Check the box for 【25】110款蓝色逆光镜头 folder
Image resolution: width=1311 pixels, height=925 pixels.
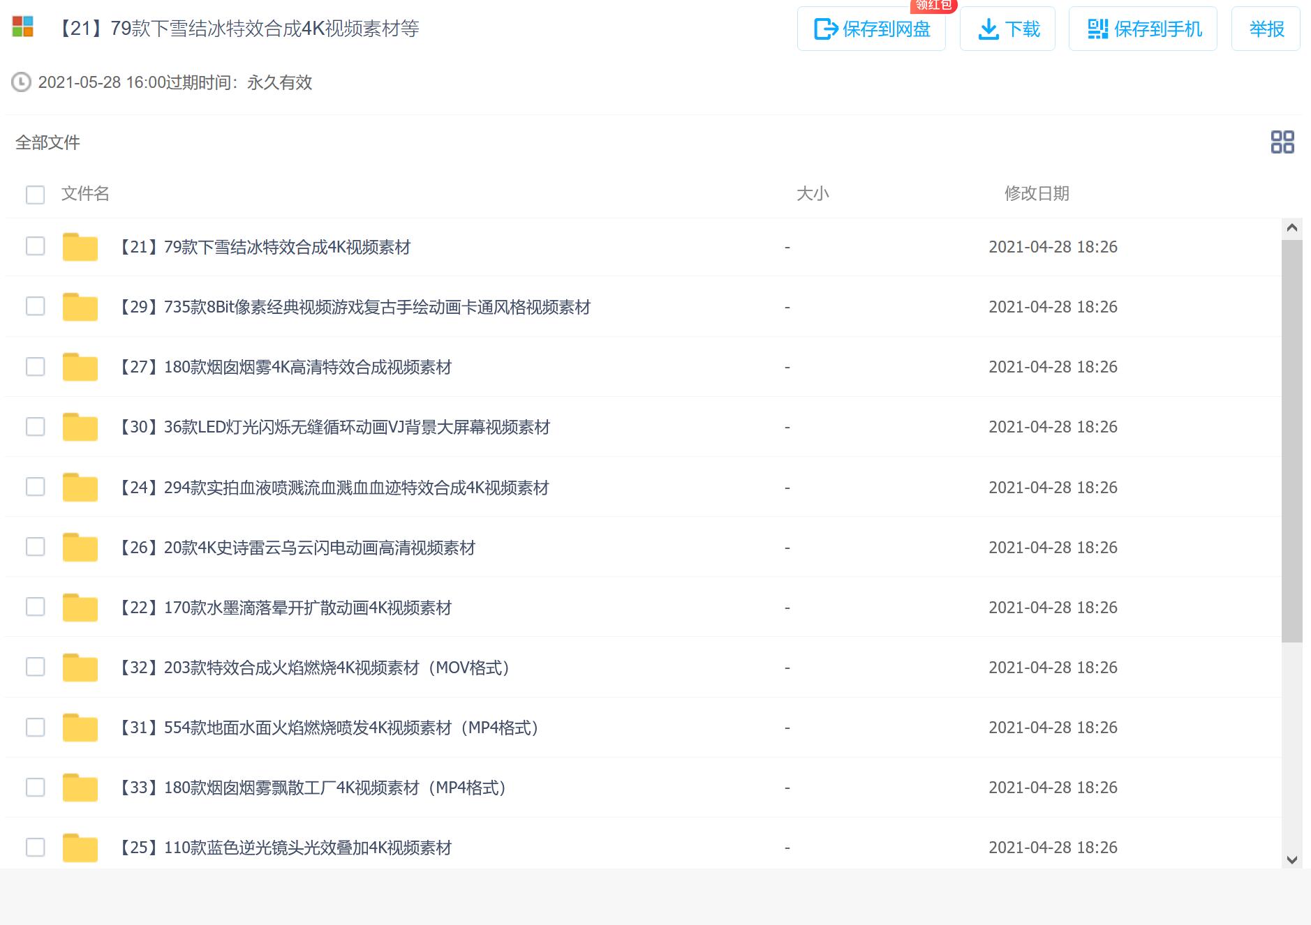click(35, 847)
